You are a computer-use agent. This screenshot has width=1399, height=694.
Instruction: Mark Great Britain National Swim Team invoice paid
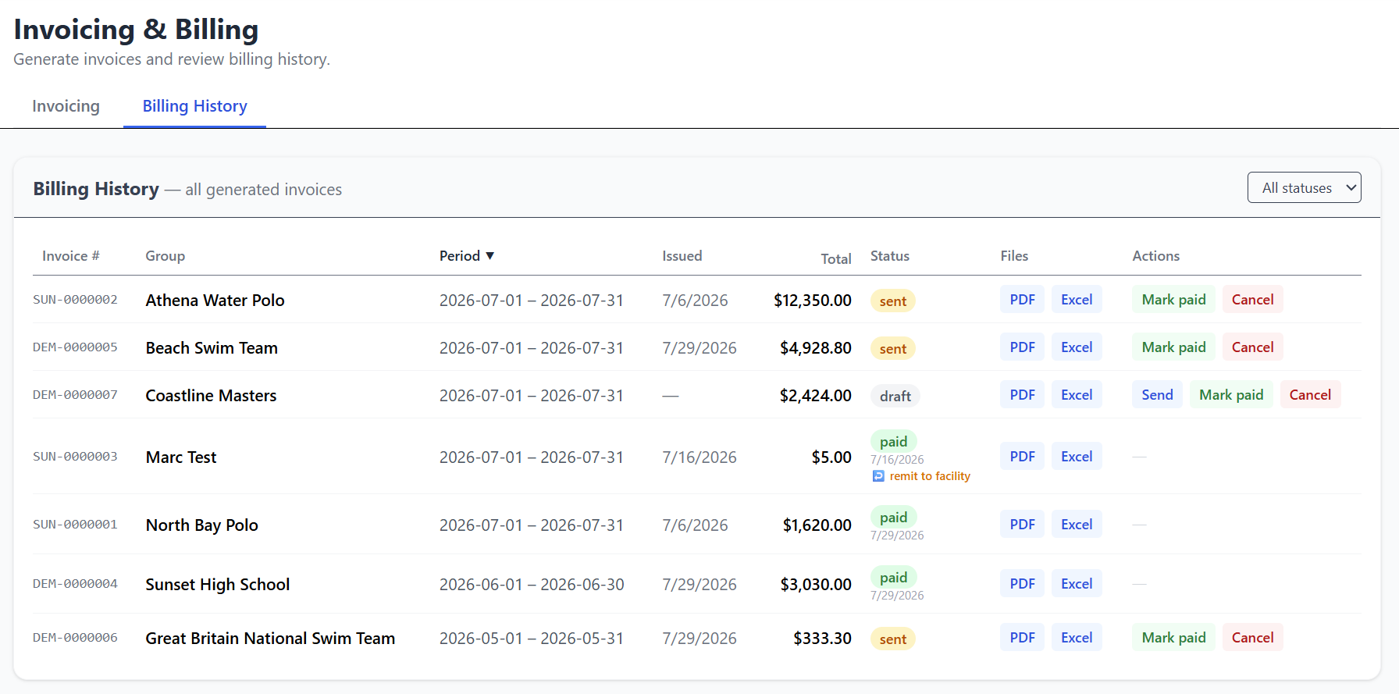coord(1173,638)
